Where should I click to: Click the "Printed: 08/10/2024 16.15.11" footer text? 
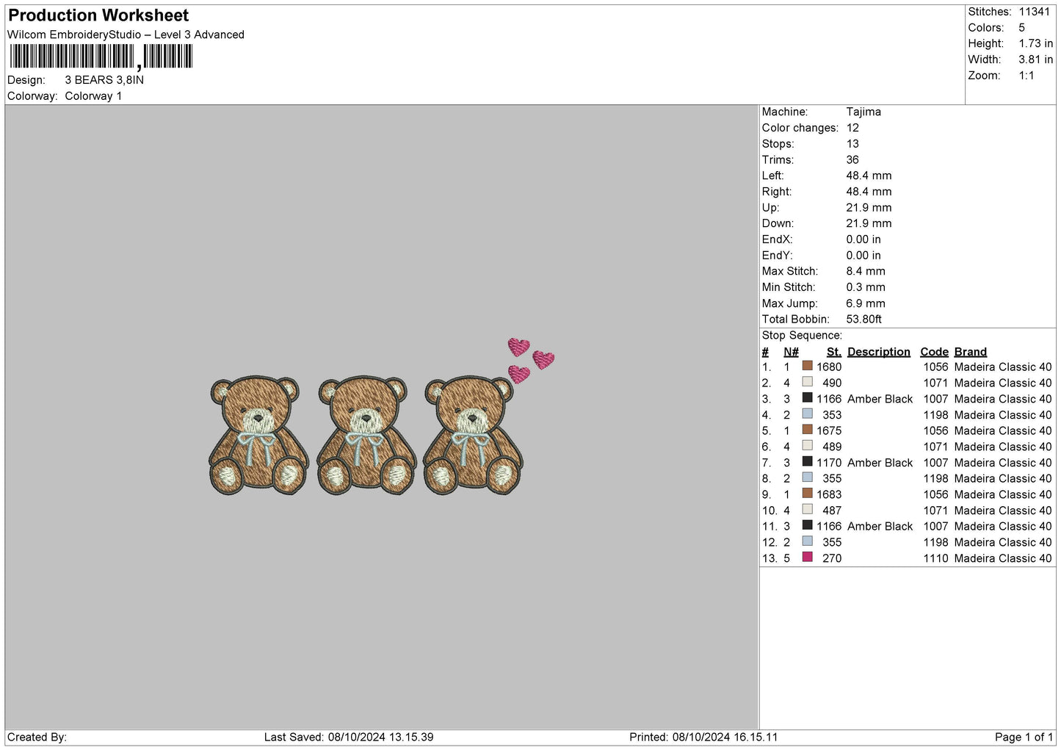pyautogui.click(x=703, y=737)
